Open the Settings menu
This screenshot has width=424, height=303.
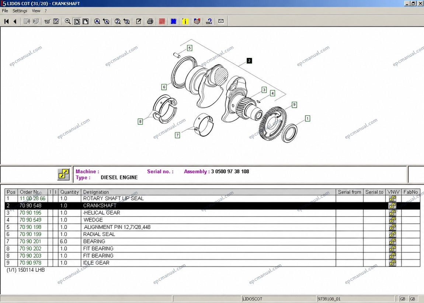click(x=20, y=11)
